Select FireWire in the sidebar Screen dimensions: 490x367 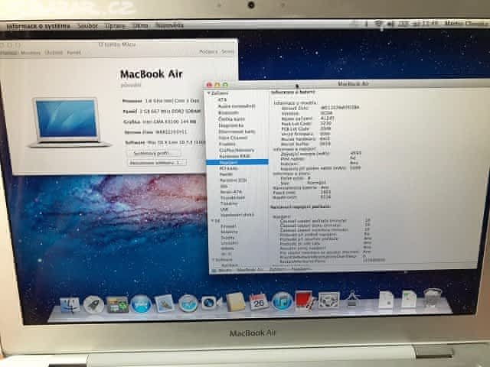227,144
